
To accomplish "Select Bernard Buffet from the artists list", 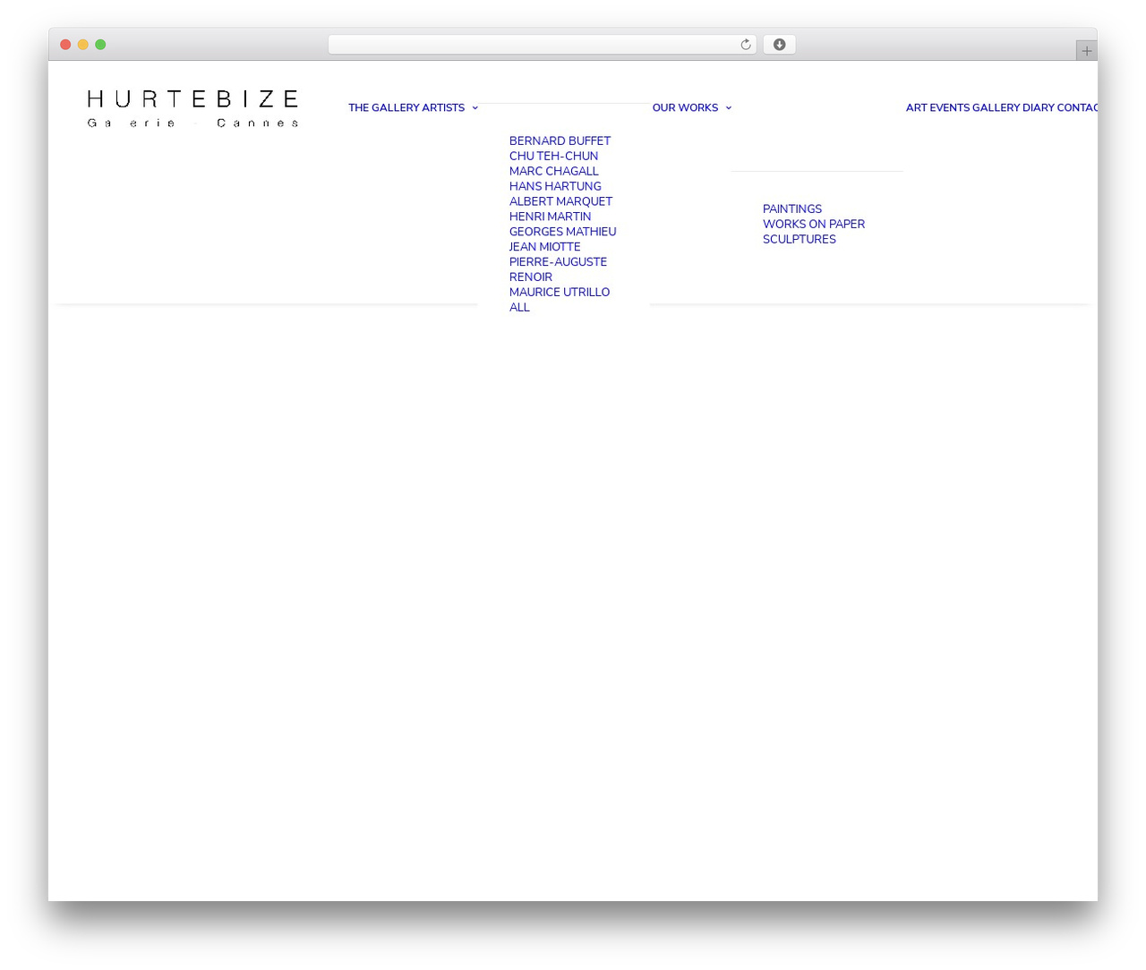I will pyautogui.click(x=560, y=140).
